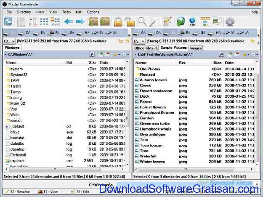Open left panel history clock dropdown
This screenshot has height=197, width=263.
[x=126, y=55]
